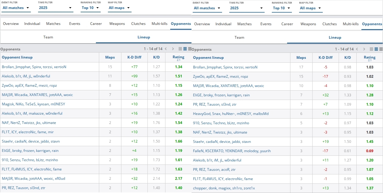Screen dimensions: 383x193
Task: Sort right table by K/D column
Action: [348, 58]
